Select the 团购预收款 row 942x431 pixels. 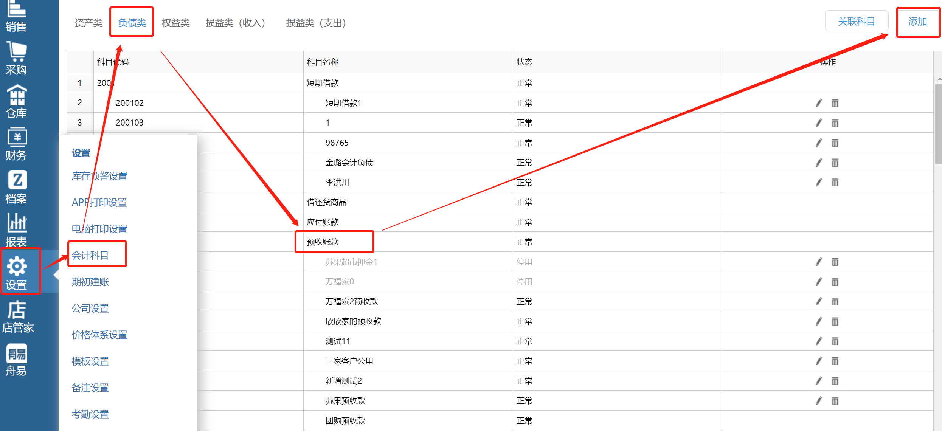click(x=500, y=420)
